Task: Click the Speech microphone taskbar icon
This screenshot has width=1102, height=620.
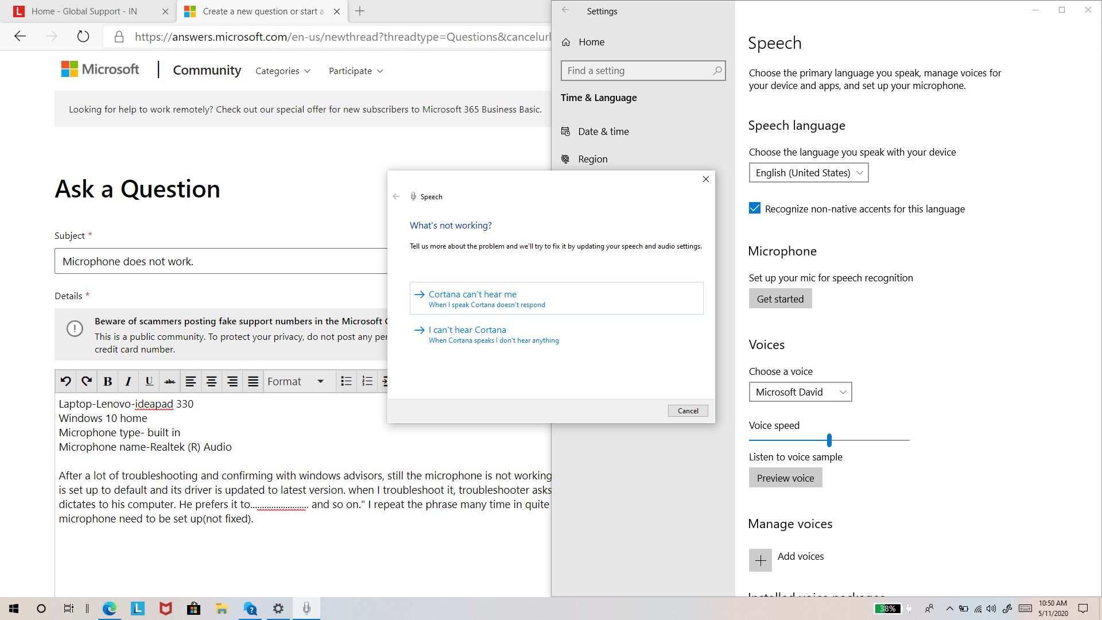Action: (306, 609)
